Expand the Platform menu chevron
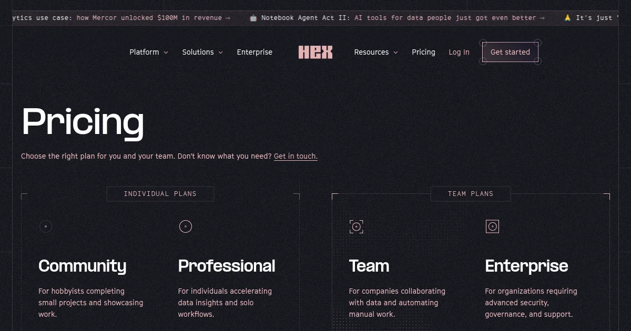The image size is (631, 331). click(x=166, y=53)
